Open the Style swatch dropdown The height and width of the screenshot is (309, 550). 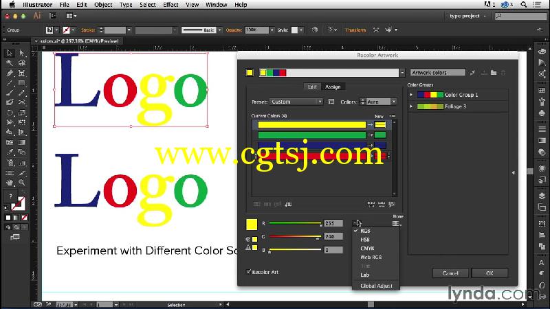[301, 30]
